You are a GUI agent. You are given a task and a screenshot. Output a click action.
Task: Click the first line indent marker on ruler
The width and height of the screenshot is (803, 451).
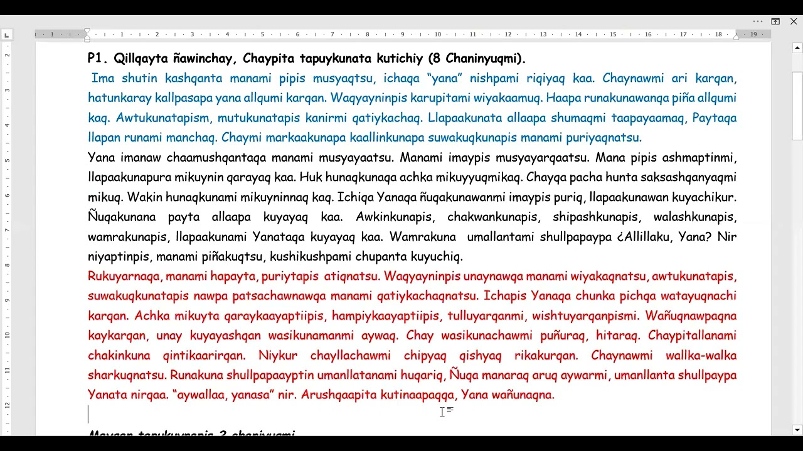click(x=87, y=31)
